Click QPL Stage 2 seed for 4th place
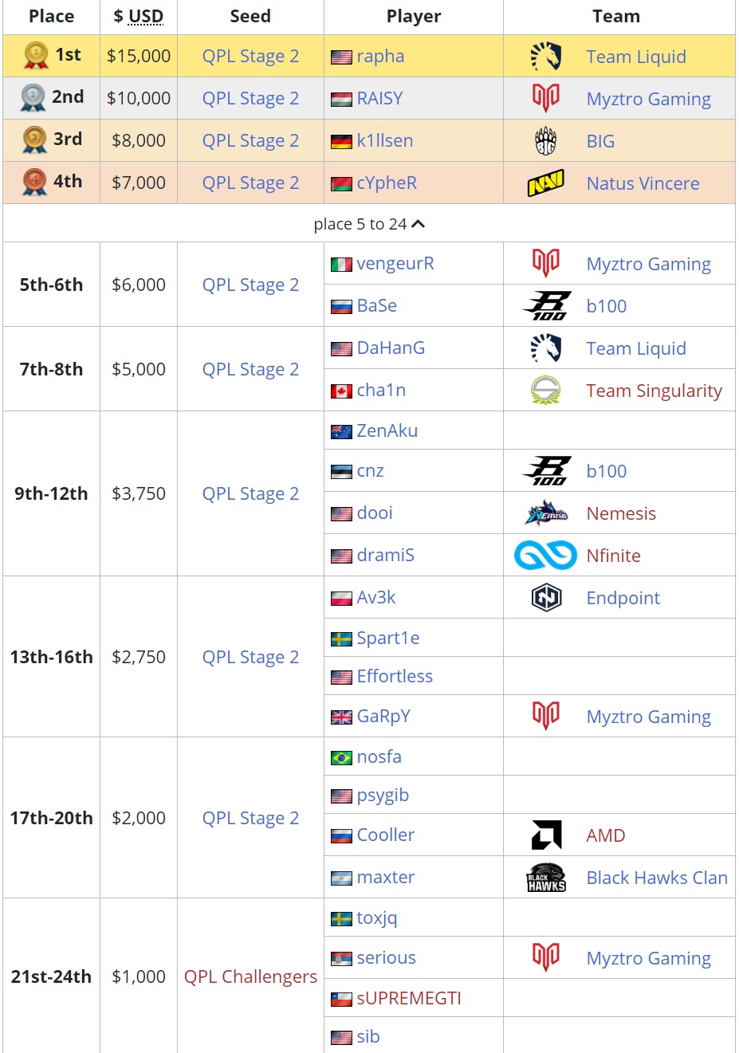The height and width of the screenshot is (1053, 739). coord(250,183)
